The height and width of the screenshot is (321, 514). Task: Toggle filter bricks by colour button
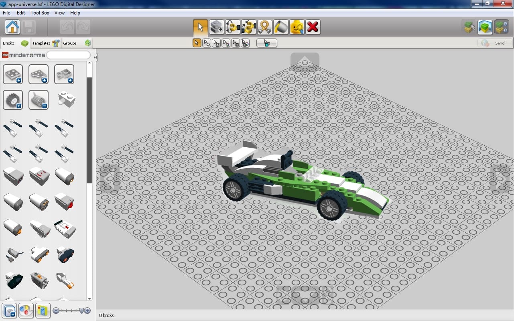click(26, 311)
